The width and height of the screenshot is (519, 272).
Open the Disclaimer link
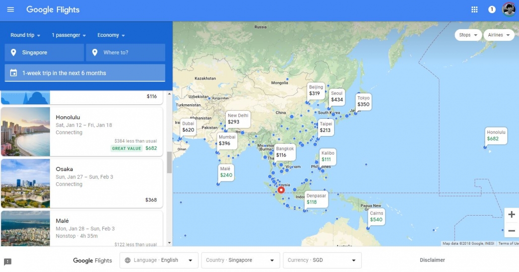pos(432,260)
